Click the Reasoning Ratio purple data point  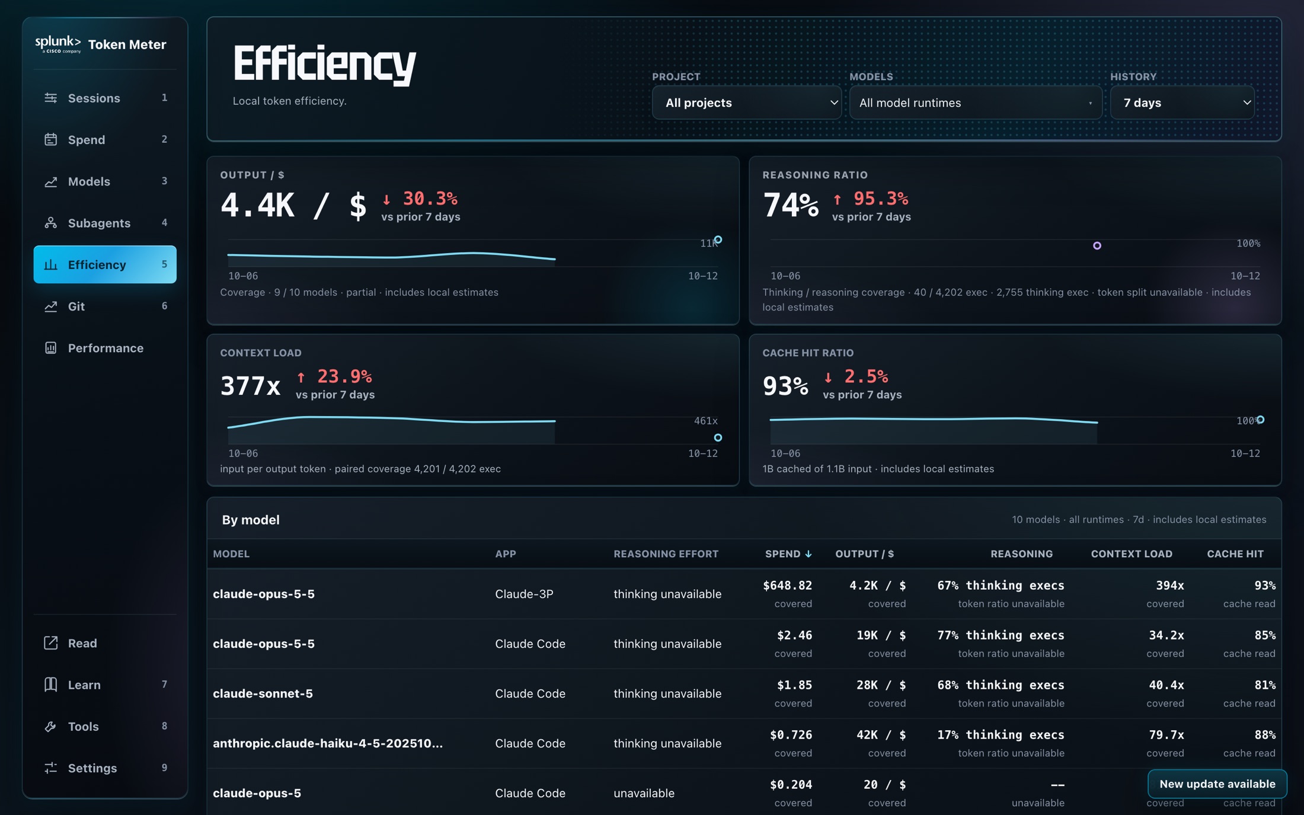coord(1097,245)
